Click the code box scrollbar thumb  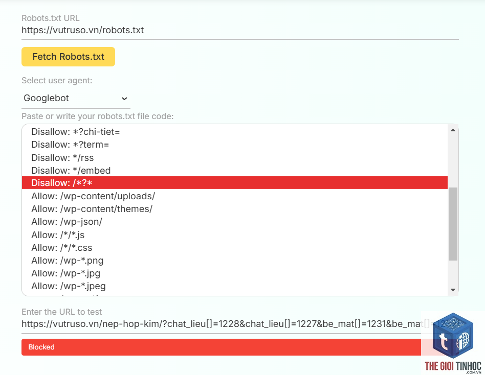[x=453, y=224]
